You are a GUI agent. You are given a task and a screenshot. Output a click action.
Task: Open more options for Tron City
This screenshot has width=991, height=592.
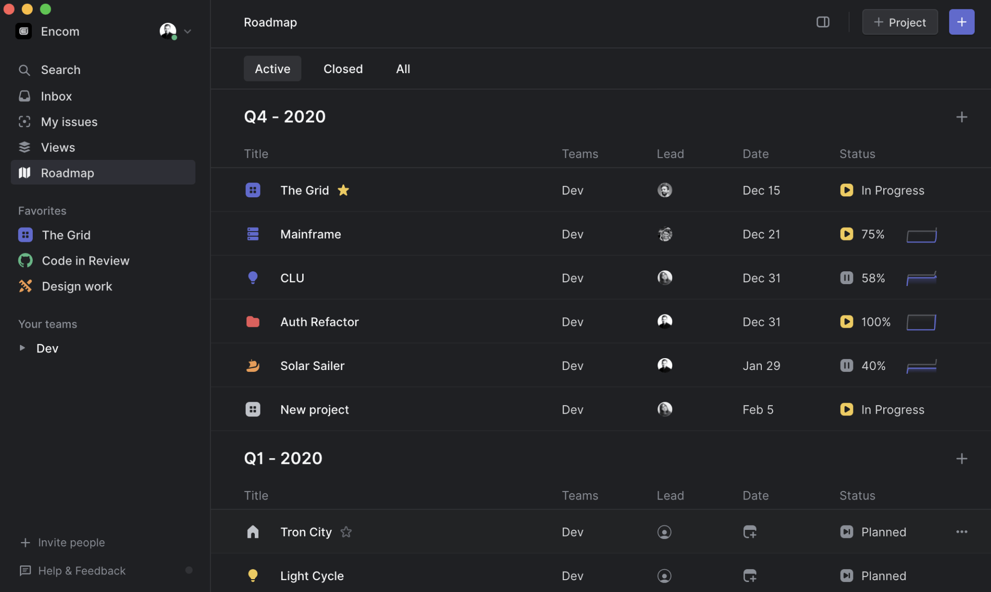[961, 532]
